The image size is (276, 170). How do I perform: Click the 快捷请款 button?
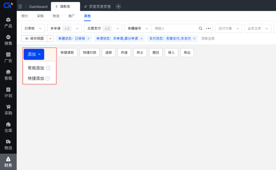(67, 52)
